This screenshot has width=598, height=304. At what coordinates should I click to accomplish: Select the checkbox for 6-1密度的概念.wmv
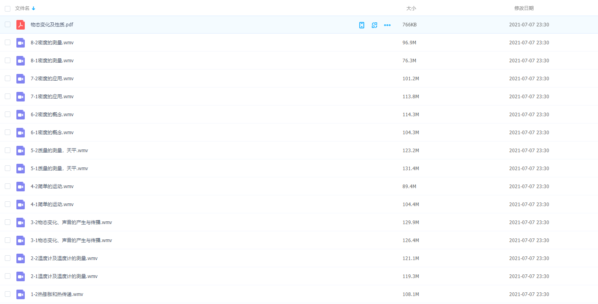click(x=8, y=132)
